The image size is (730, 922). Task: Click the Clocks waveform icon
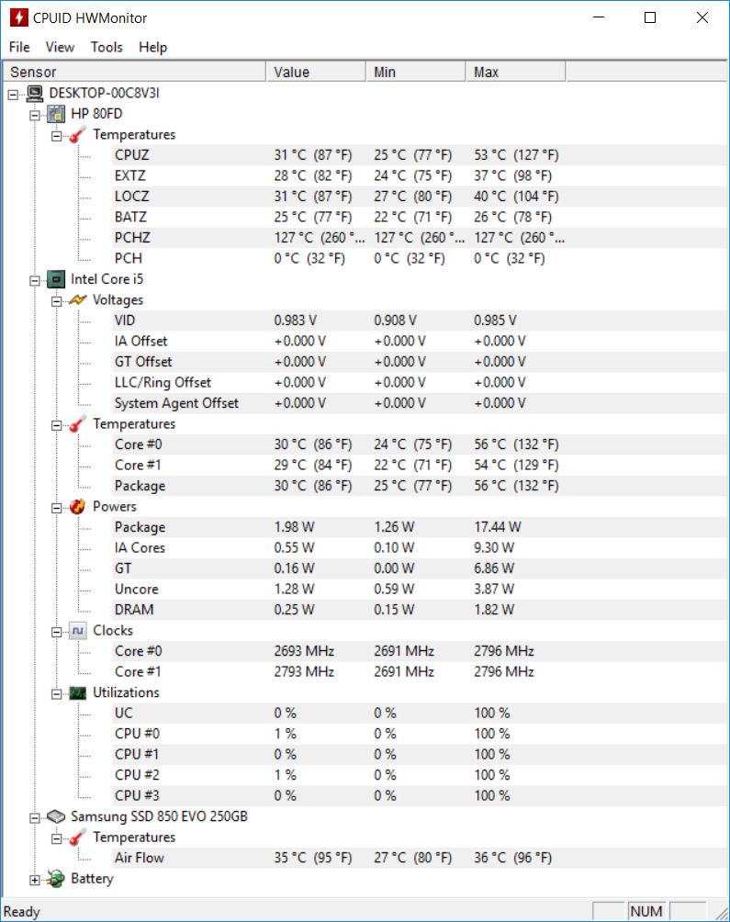tap(77, 630)
